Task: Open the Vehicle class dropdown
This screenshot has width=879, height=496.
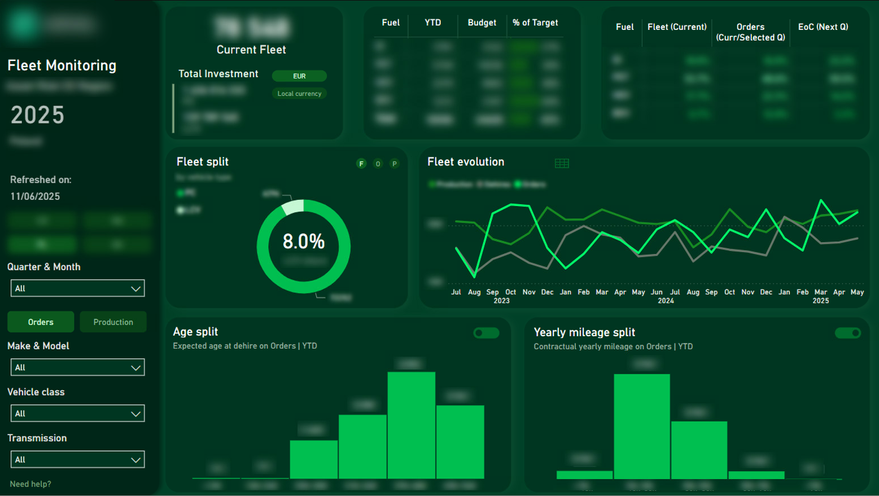Action: [77, 414]
